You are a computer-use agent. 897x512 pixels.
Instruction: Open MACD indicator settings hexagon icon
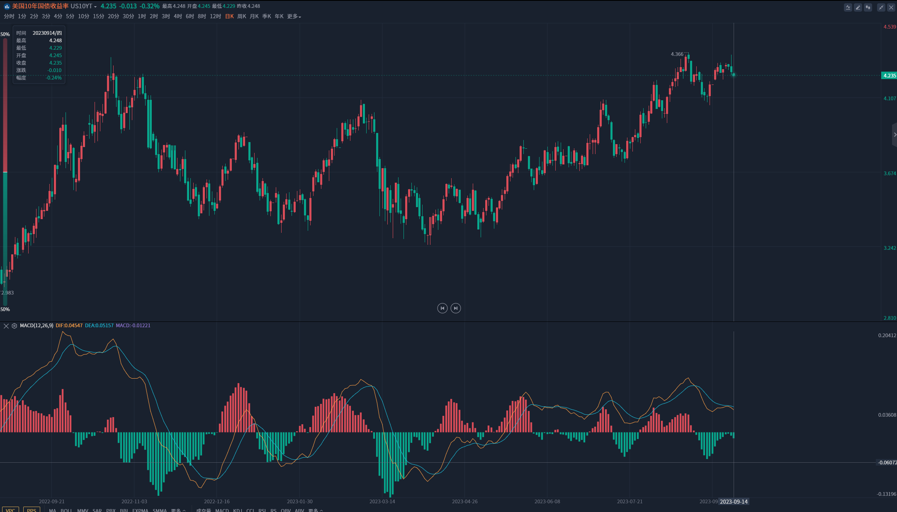[15, 326]
